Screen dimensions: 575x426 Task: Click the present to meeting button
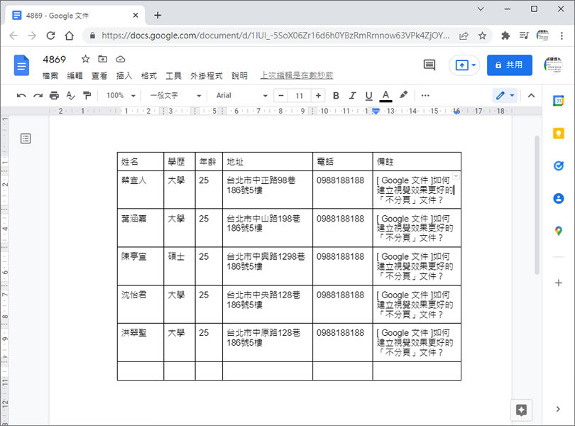coord(465,65)
